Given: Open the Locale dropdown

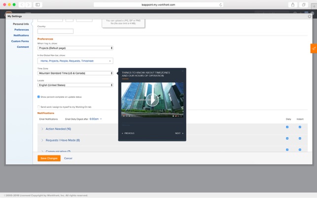Looking at the screenshot, I should coord(75,85).
